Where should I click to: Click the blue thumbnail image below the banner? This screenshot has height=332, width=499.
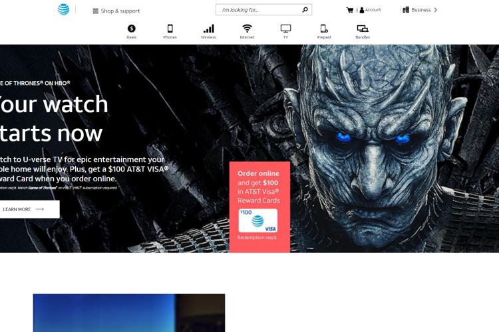coord(129,313)
